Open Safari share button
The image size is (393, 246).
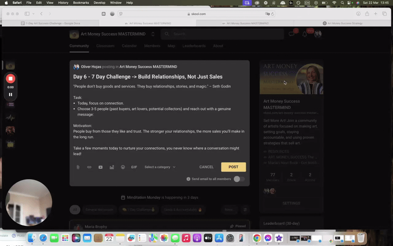pyautogui.click(x=367, y=14)
